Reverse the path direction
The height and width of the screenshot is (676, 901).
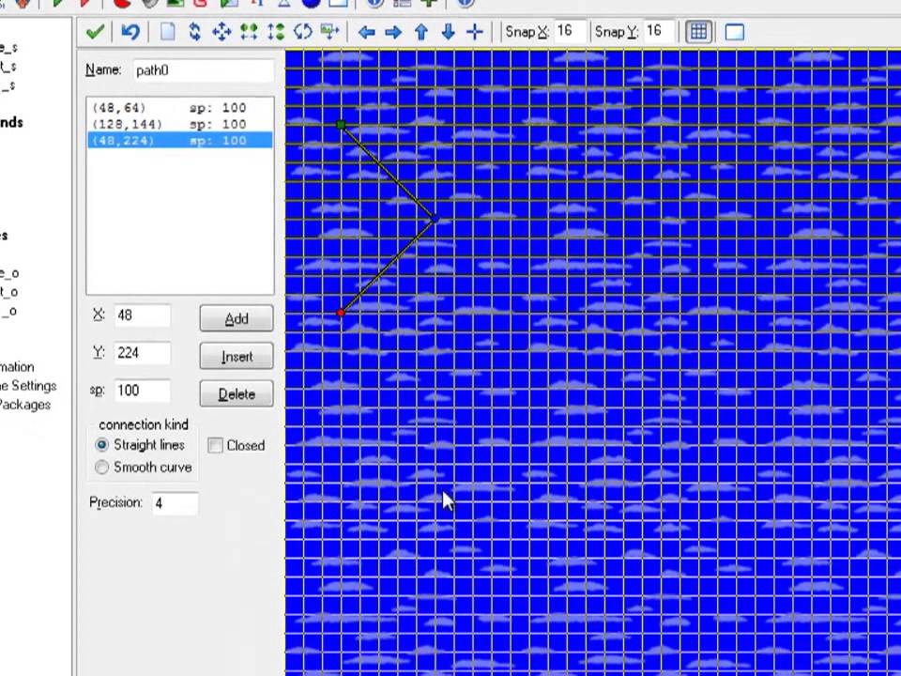(195, 31)
